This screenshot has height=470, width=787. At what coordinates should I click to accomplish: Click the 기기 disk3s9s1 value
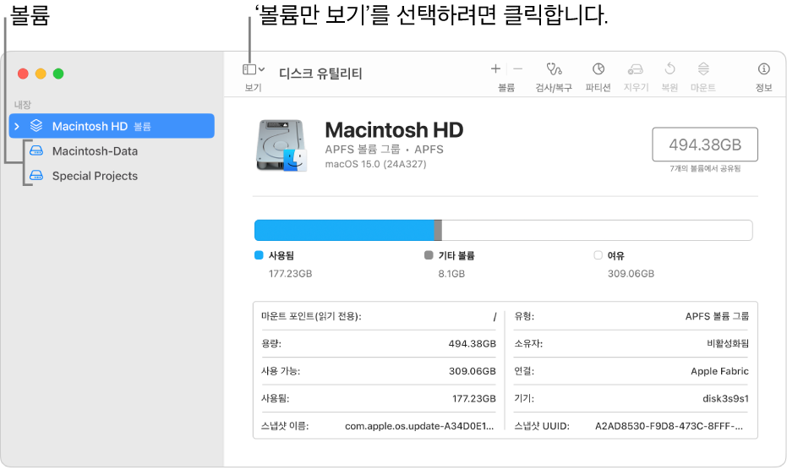[x=725, y=398]
